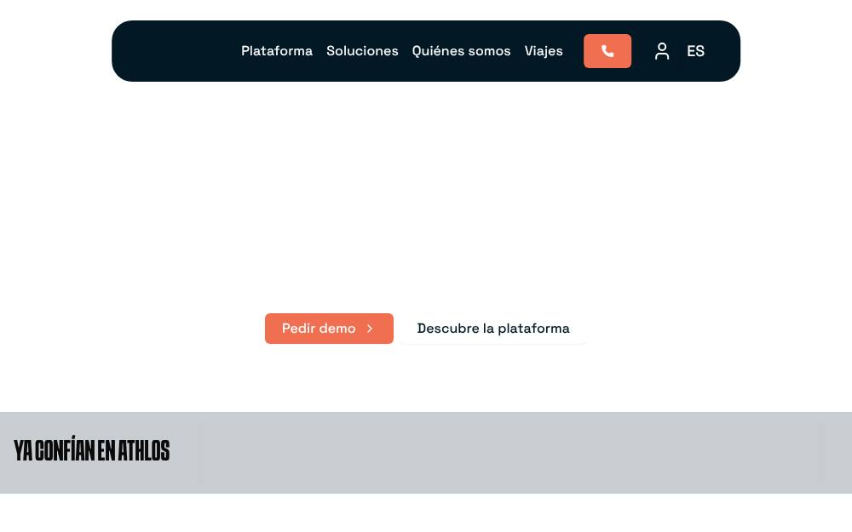852x532 pixels.
Task: Click Descubre la plataforma button
Action: (492, 329)
